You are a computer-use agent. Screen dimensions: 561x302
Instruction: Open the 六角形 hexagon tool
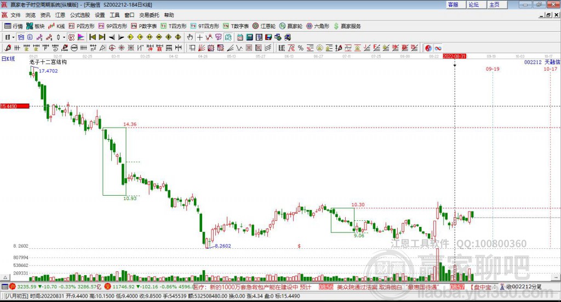coord(318,26)
